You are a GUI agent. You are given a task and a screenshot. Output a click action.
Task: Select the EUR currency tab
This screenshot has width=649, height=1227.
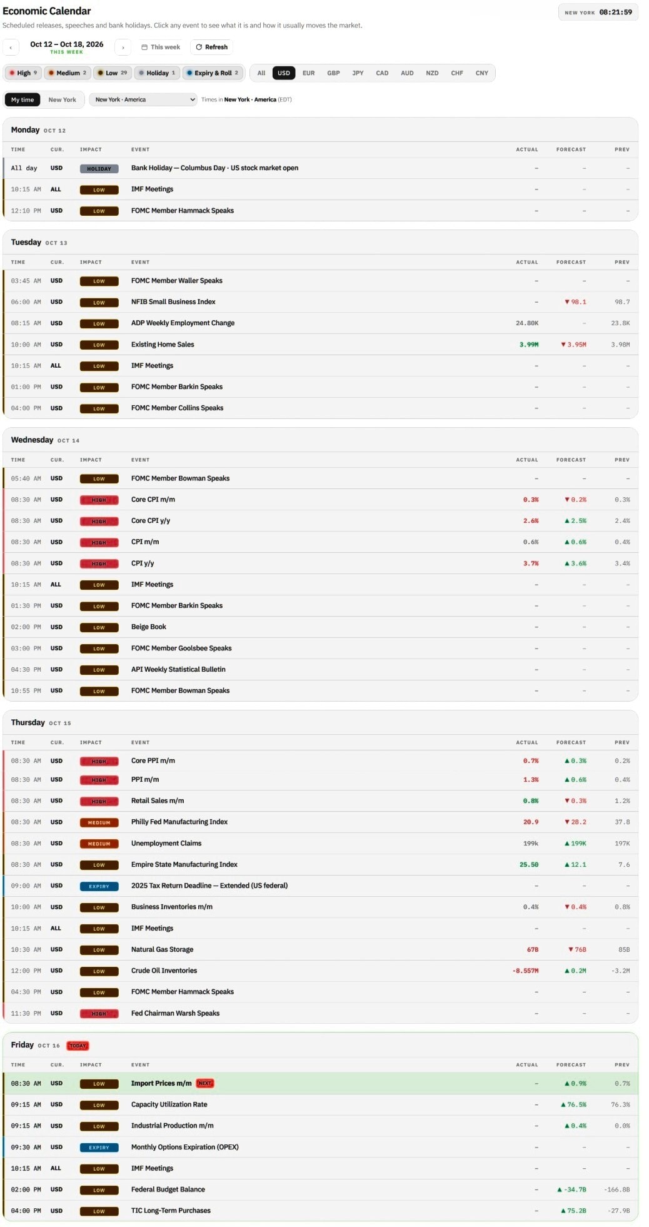coord(309,73)
